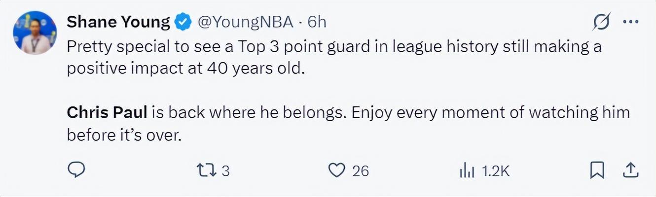Open view analytics bar-chart icon
This screenshot has width=656, height=197.
click(x=467, y=171)
